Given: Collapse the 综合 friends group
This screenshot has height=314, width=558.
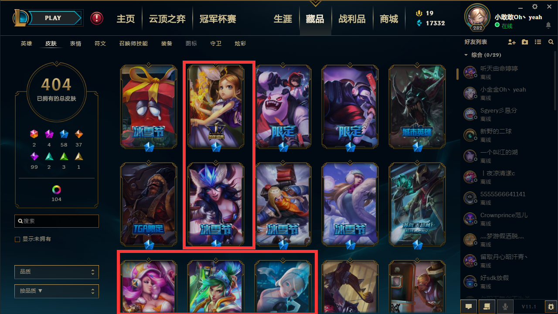Looking at the screenshot, I should coord(466,55).
